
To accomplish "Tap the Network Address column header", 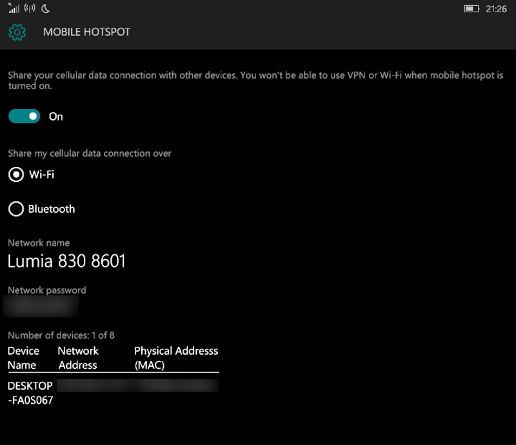I will 78,358.
